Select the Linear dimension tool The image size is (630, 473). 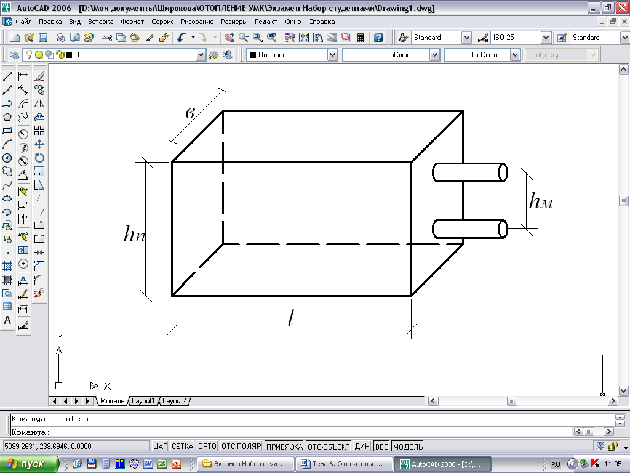point(23,76)
